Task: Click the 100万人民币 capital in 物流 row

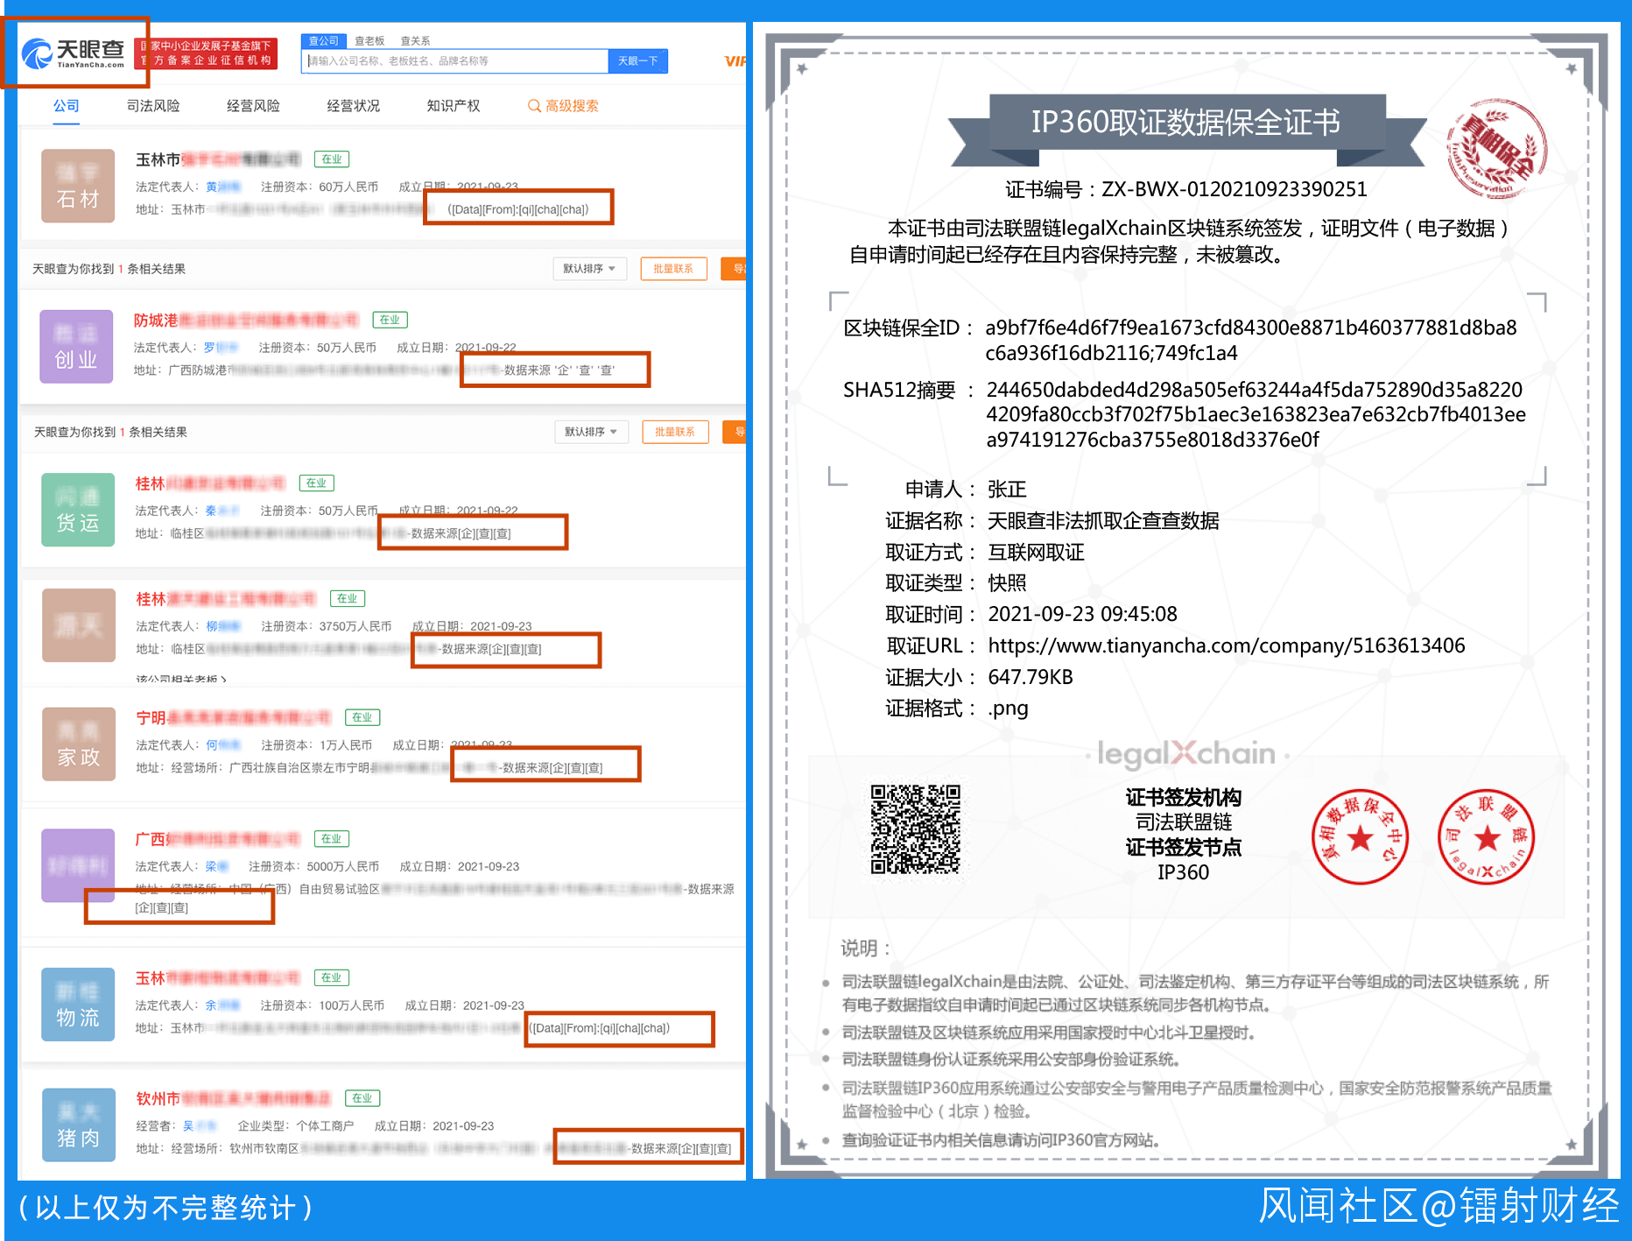Action: [351, 1005]
